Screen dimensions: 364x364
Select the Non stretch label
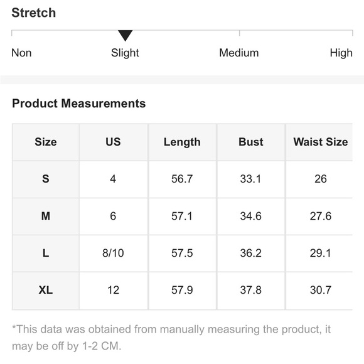pos(21,53)
